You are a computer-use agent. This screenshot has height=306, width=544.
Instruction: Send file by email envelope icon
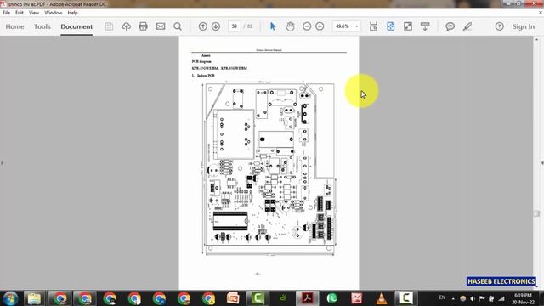click(161, 26)
